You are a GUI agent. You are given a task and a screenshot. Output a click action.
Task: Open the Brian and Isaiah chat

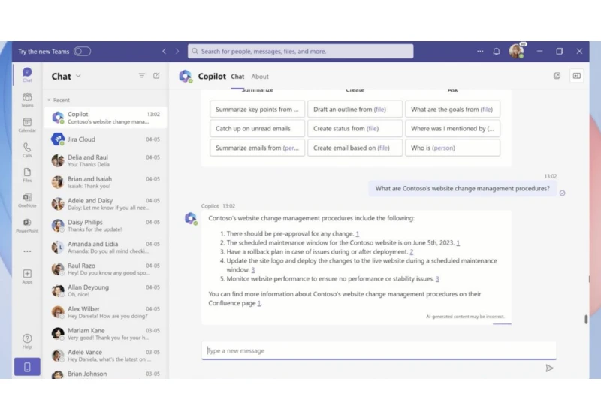coord(105,182)
